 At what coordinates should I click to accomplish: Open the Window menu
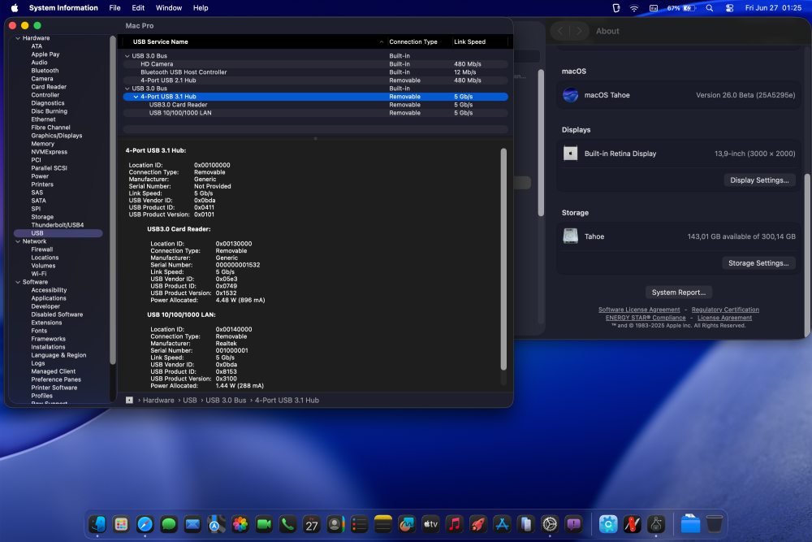(x=169, y=8)
